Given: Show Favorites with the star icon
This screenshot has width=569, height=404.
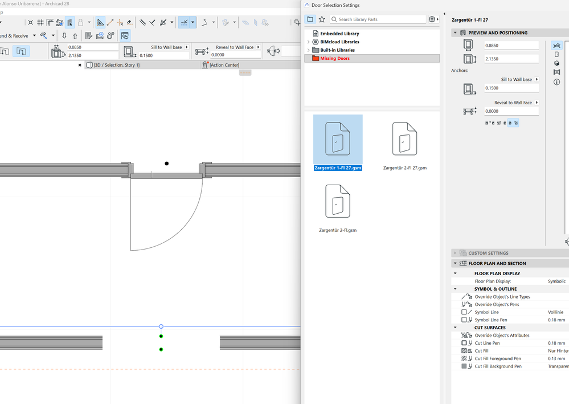Looking at the screenshot, I should (x=322, y=19).
